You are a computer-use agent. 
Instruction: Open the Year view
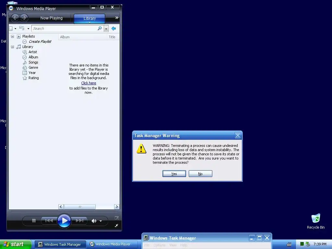point(32,73)
